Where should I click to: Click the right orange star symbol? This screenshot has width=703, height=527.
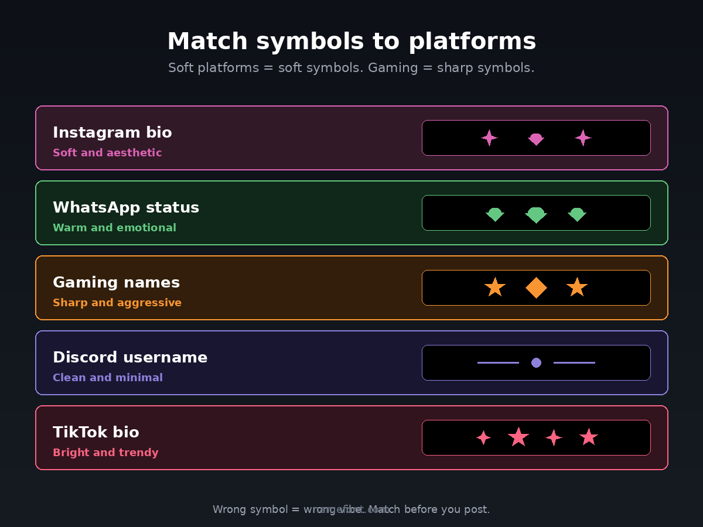tap(577, 288)
